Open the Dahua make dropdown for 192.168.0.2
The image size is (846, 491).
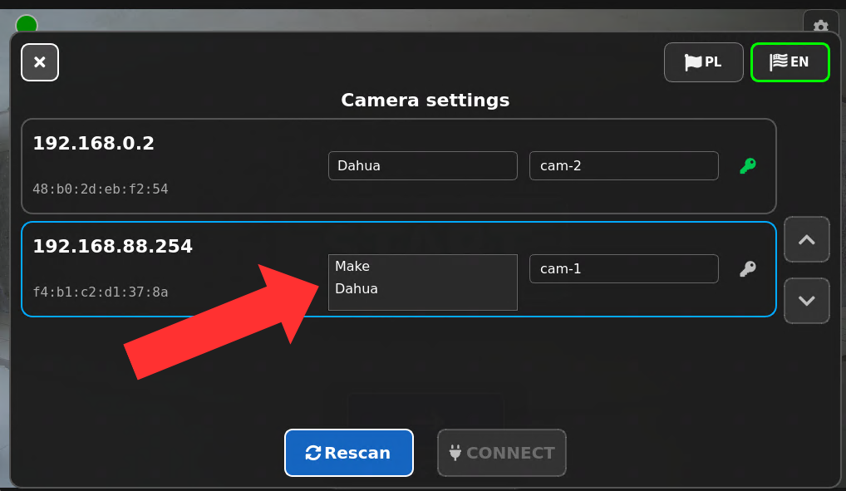(422, 165)
